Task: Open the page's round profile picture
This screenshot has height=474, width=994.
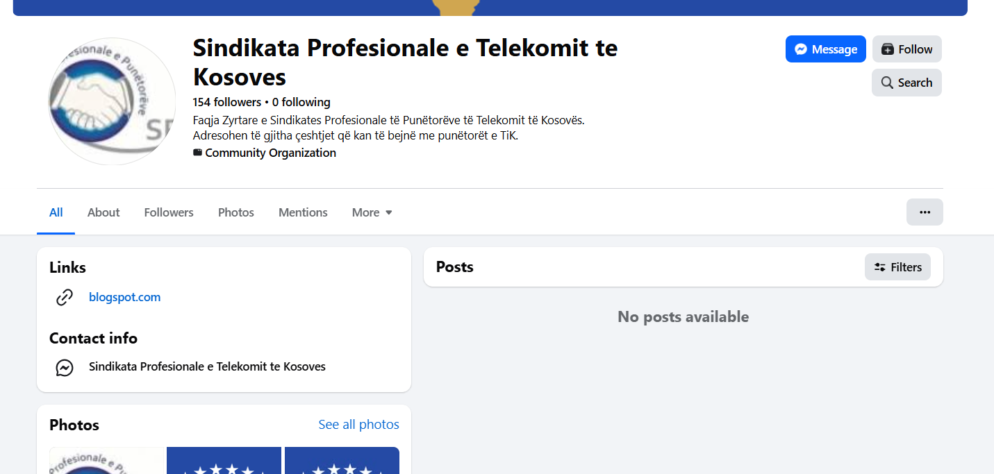Action: pyautogui.click(x=112, y=101)
